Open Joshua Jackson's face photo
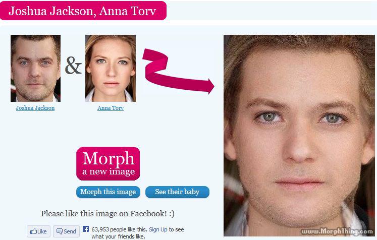 point(36,68)
